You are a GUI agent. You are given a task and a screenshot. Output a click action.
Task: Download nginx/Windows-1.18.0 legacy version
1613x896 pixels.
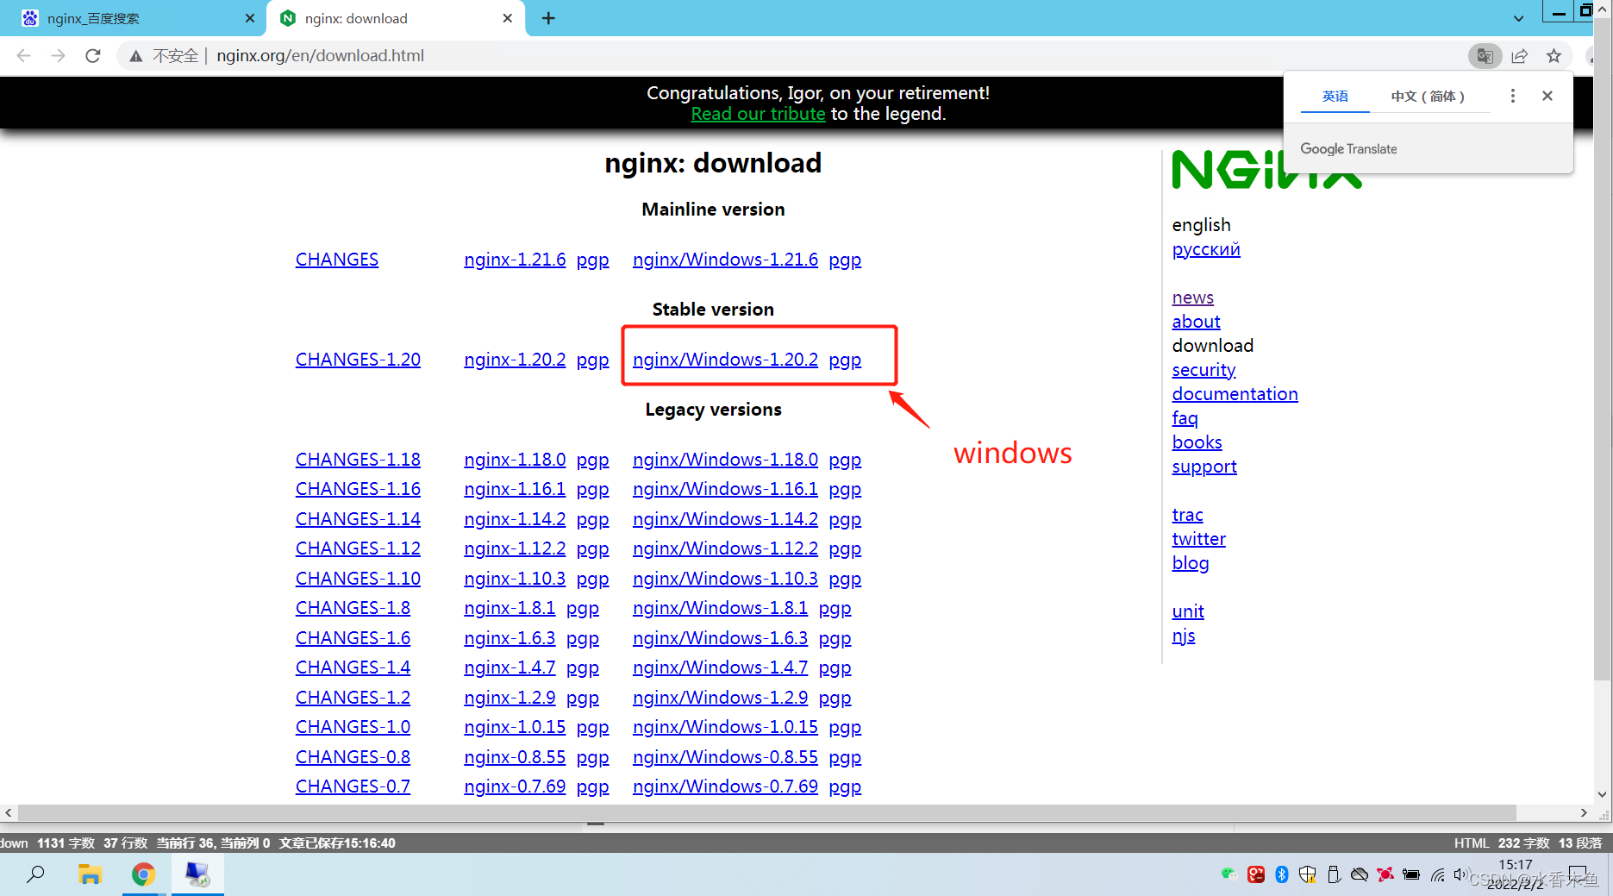(x=725, y=460)
